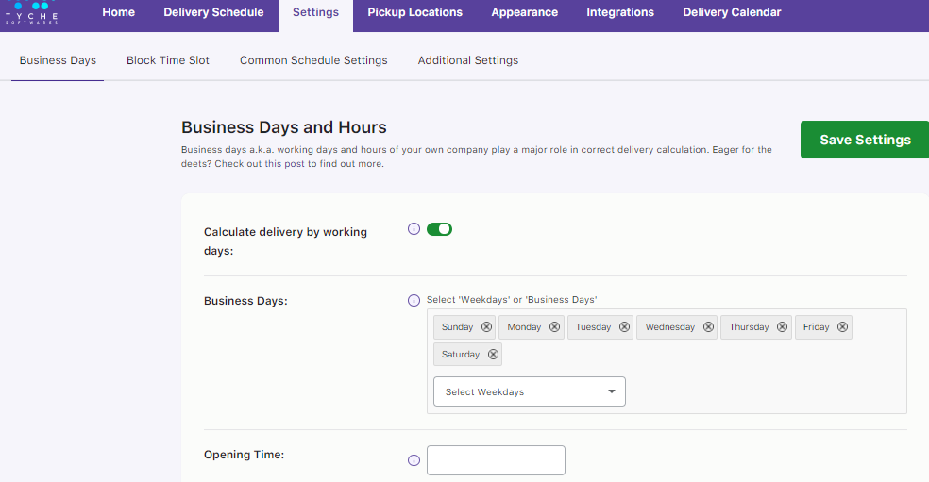Click the Tyche Softwares logo
The image size is (929, 482).
pos(31,12)
